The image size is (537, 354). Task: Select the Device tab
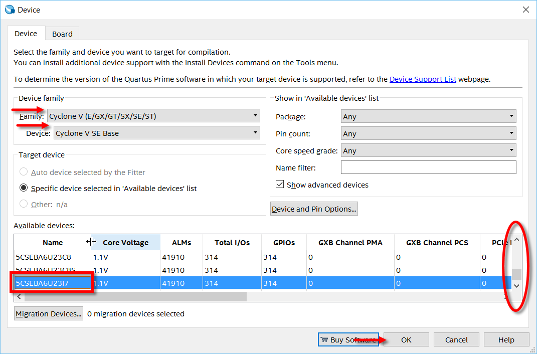pyautogui.click(x=26, y=34)
